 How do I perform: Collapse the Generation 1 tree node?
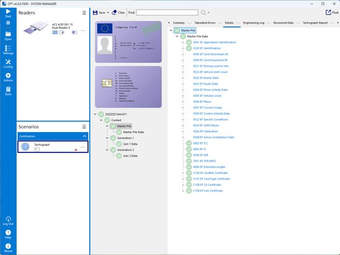(107, 138)
